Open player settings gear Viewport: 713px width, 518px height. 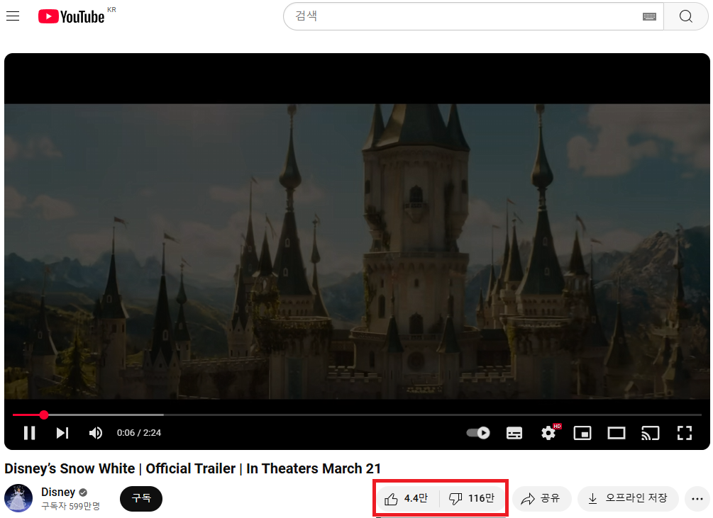[x=549, y=433]
